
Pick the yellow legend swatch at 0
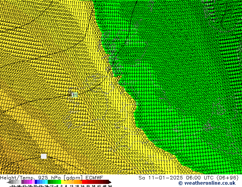[62, 182]
